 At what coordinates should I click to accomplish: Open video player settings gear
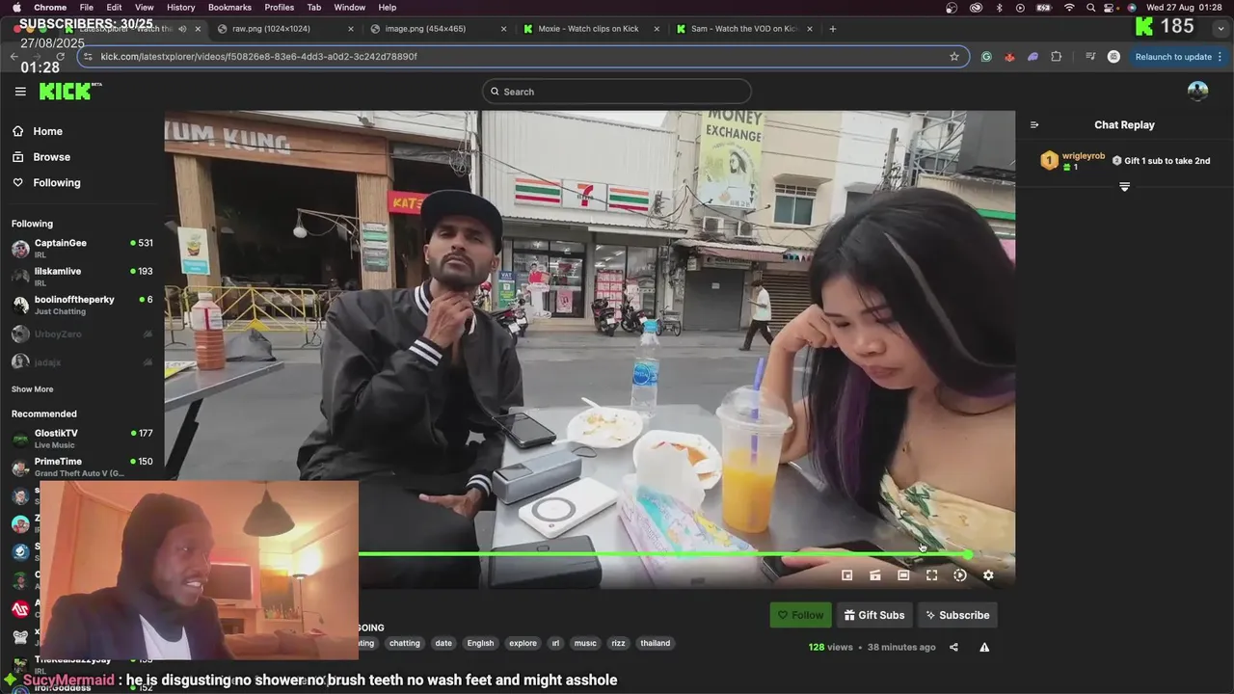coord(988,575)
